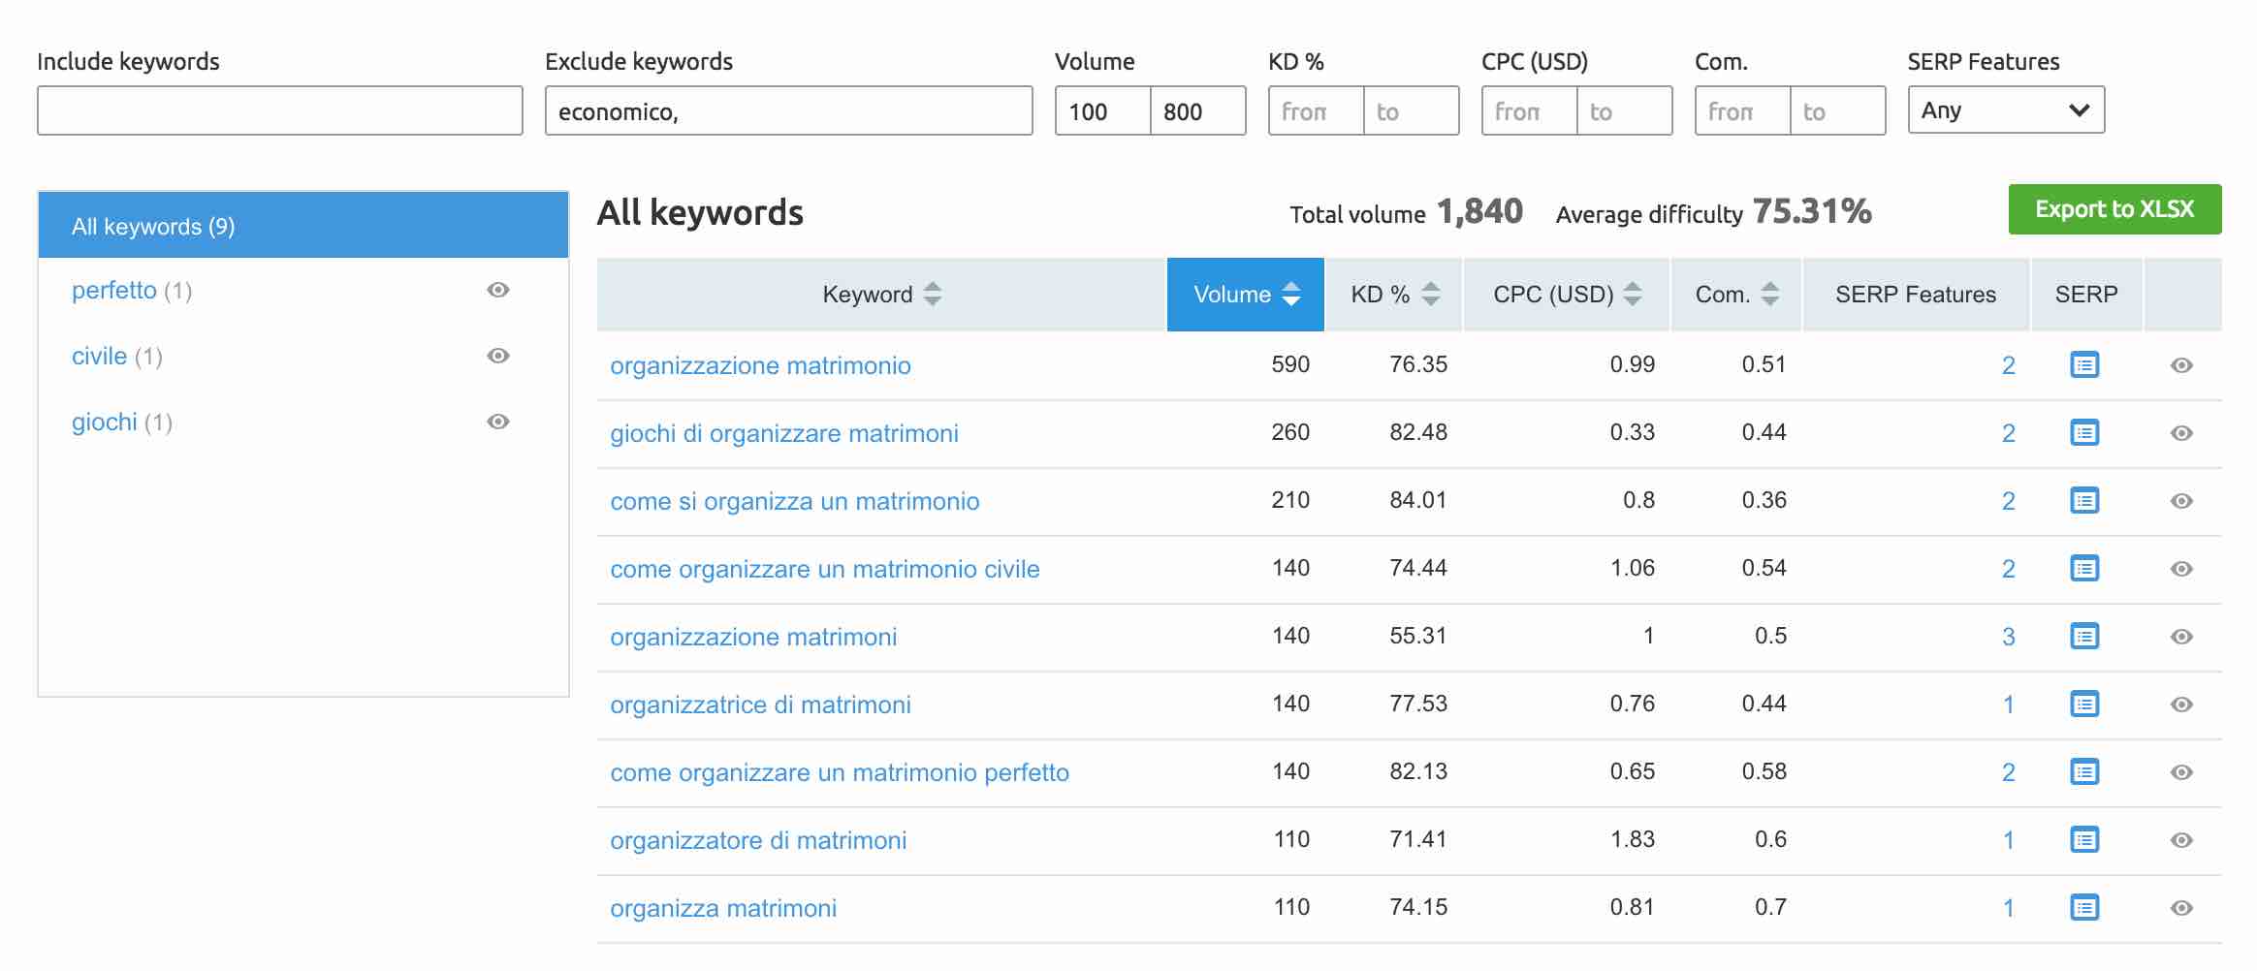2257x971 pixels.
Task: Open SERP view for organizzatore di matrimoni
Action: 2084,840
